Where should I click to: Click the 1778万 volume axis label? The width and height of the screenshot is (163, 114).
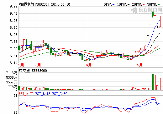12,87
